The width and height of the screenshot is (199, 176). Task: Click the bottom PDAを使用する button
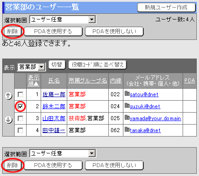(53, 165)
